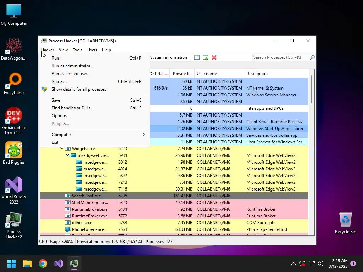
Task: Click the PhoneExperience process icon
Action: pos(68,229)
